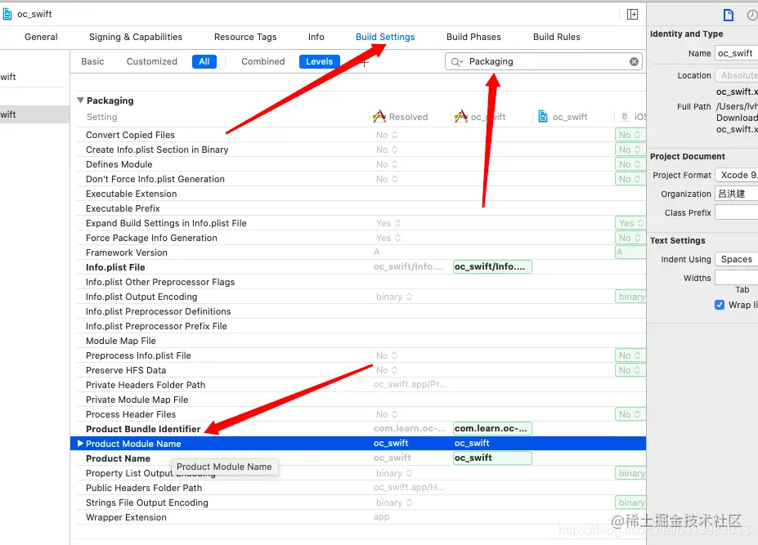Edit the Name field in Identity

pyautogui.click(x=736, y=53)
